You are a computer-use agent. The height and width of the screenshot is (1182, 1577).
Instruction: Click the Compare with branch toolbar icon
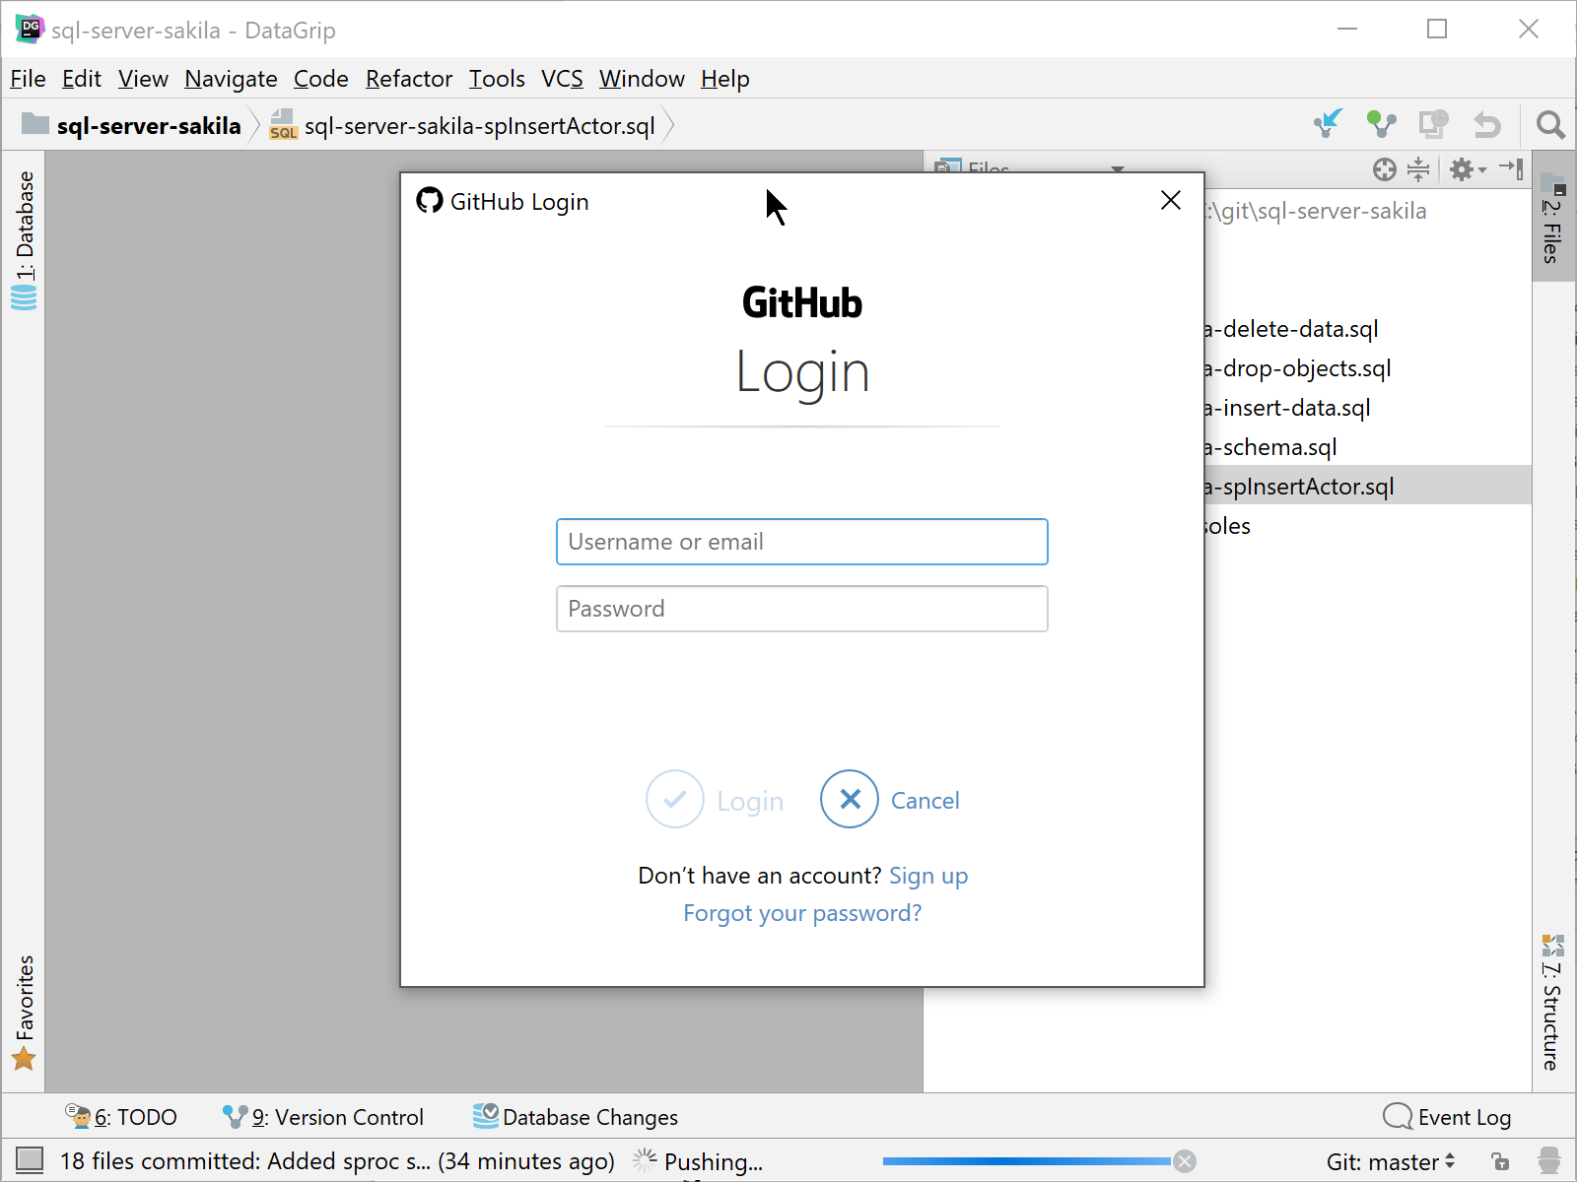pyautogui.click(x=1433, y=124)
